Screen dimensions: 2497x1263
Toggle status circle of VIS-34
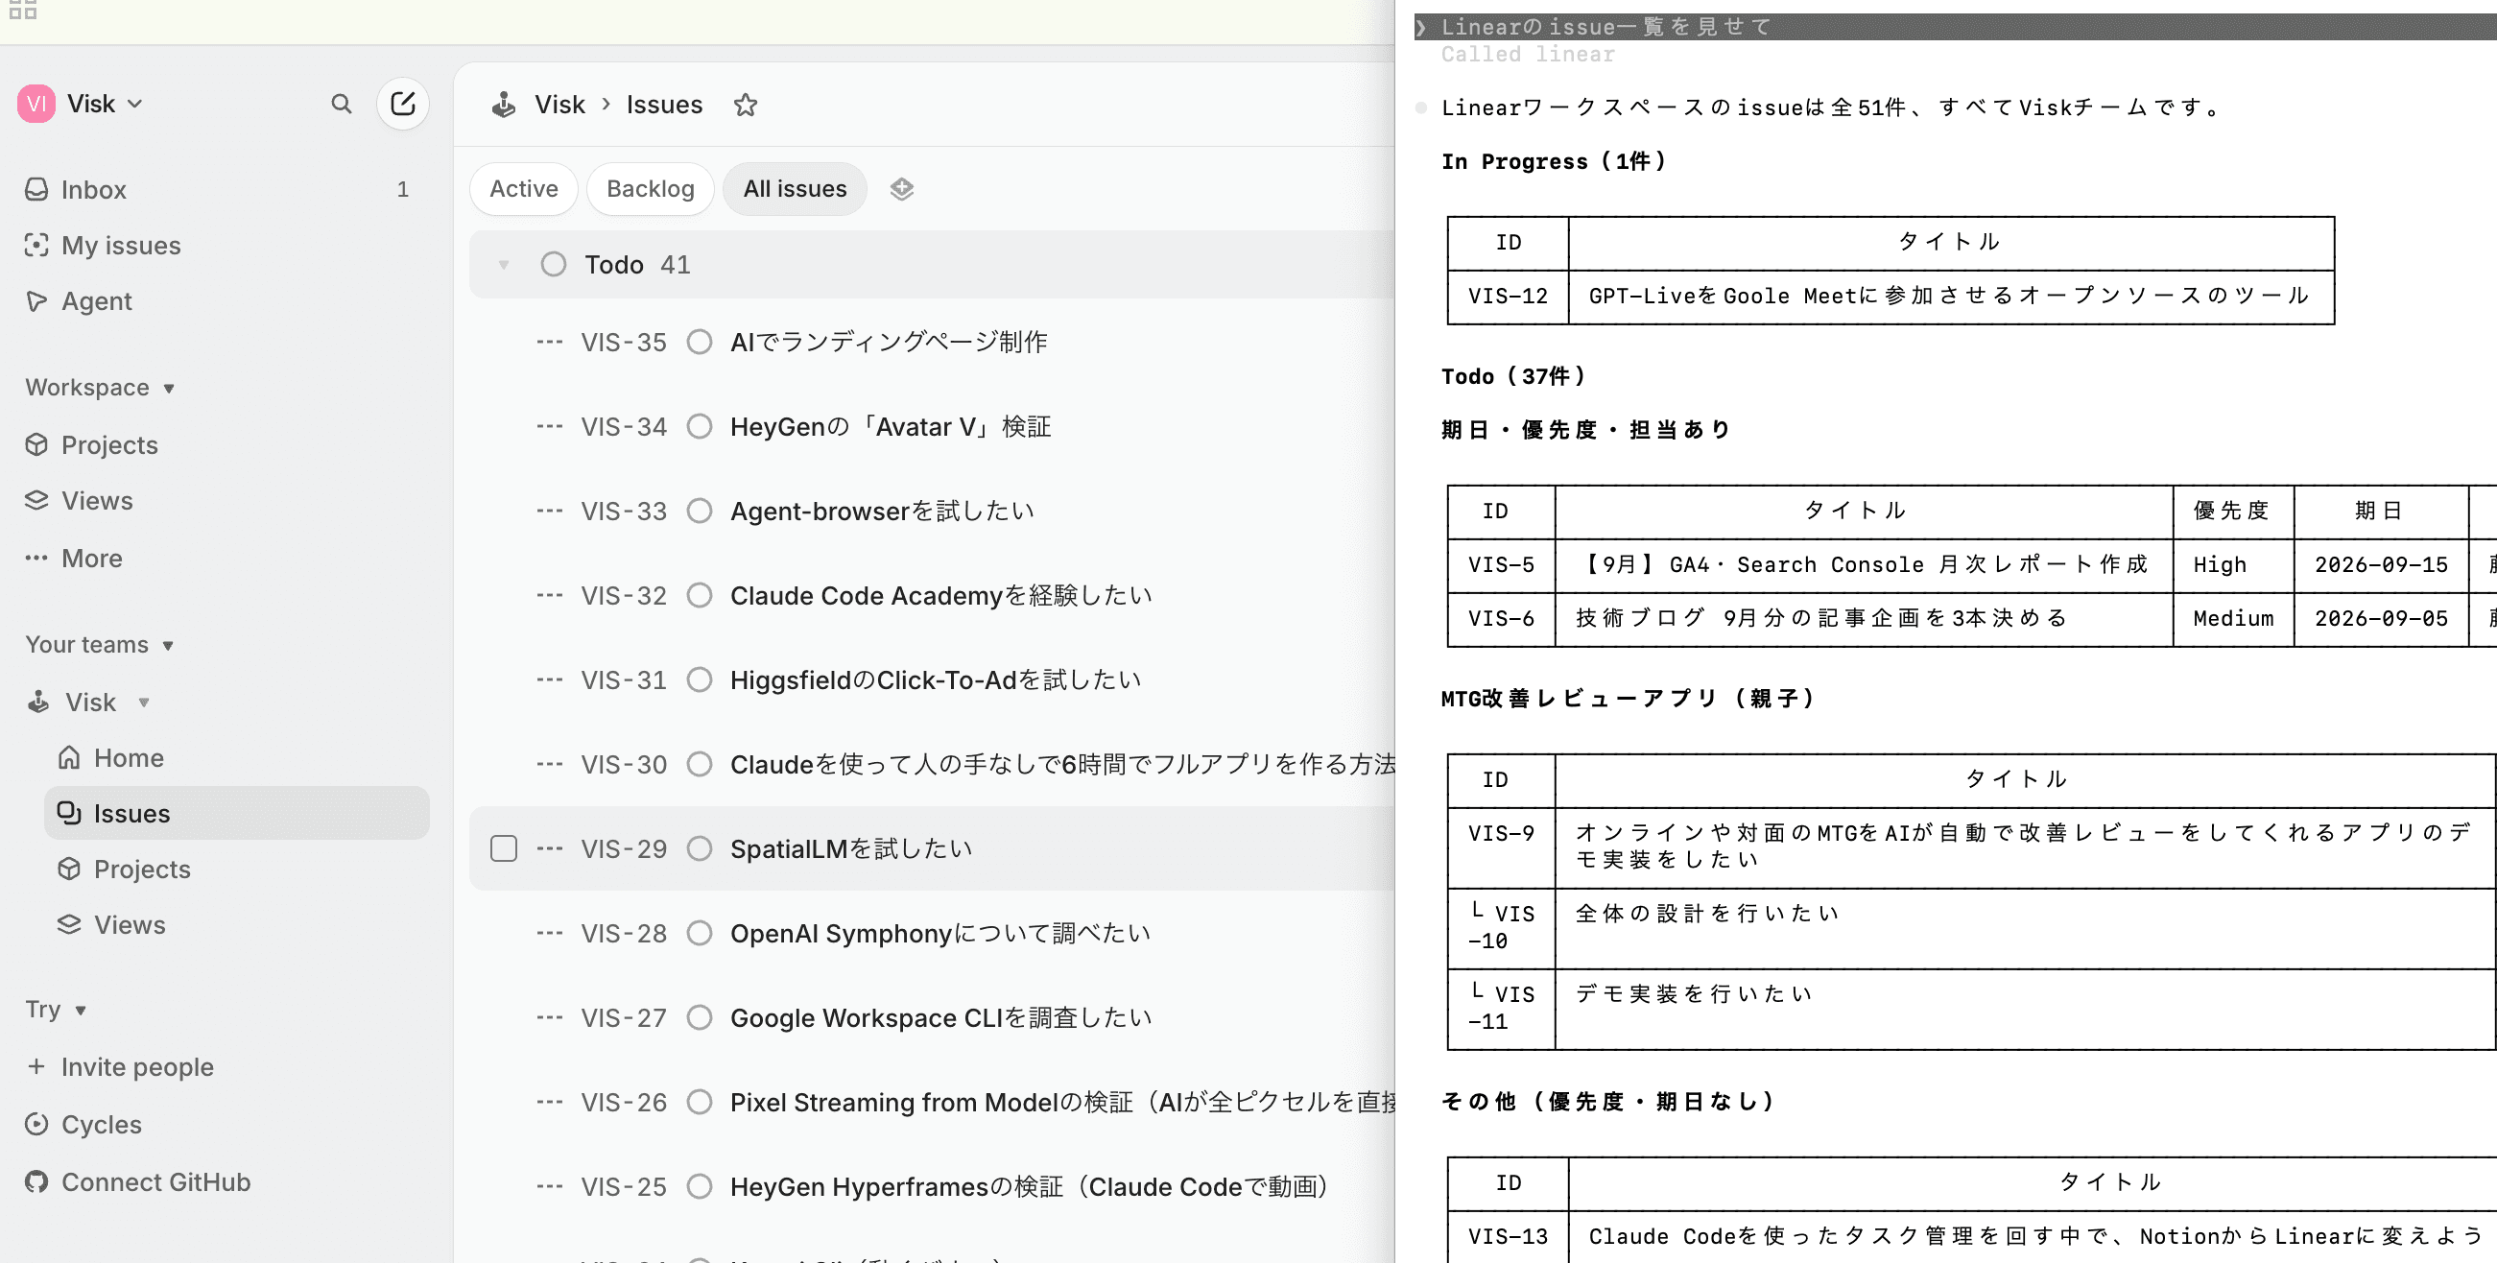pyautogui.click(x=699, y=426)
